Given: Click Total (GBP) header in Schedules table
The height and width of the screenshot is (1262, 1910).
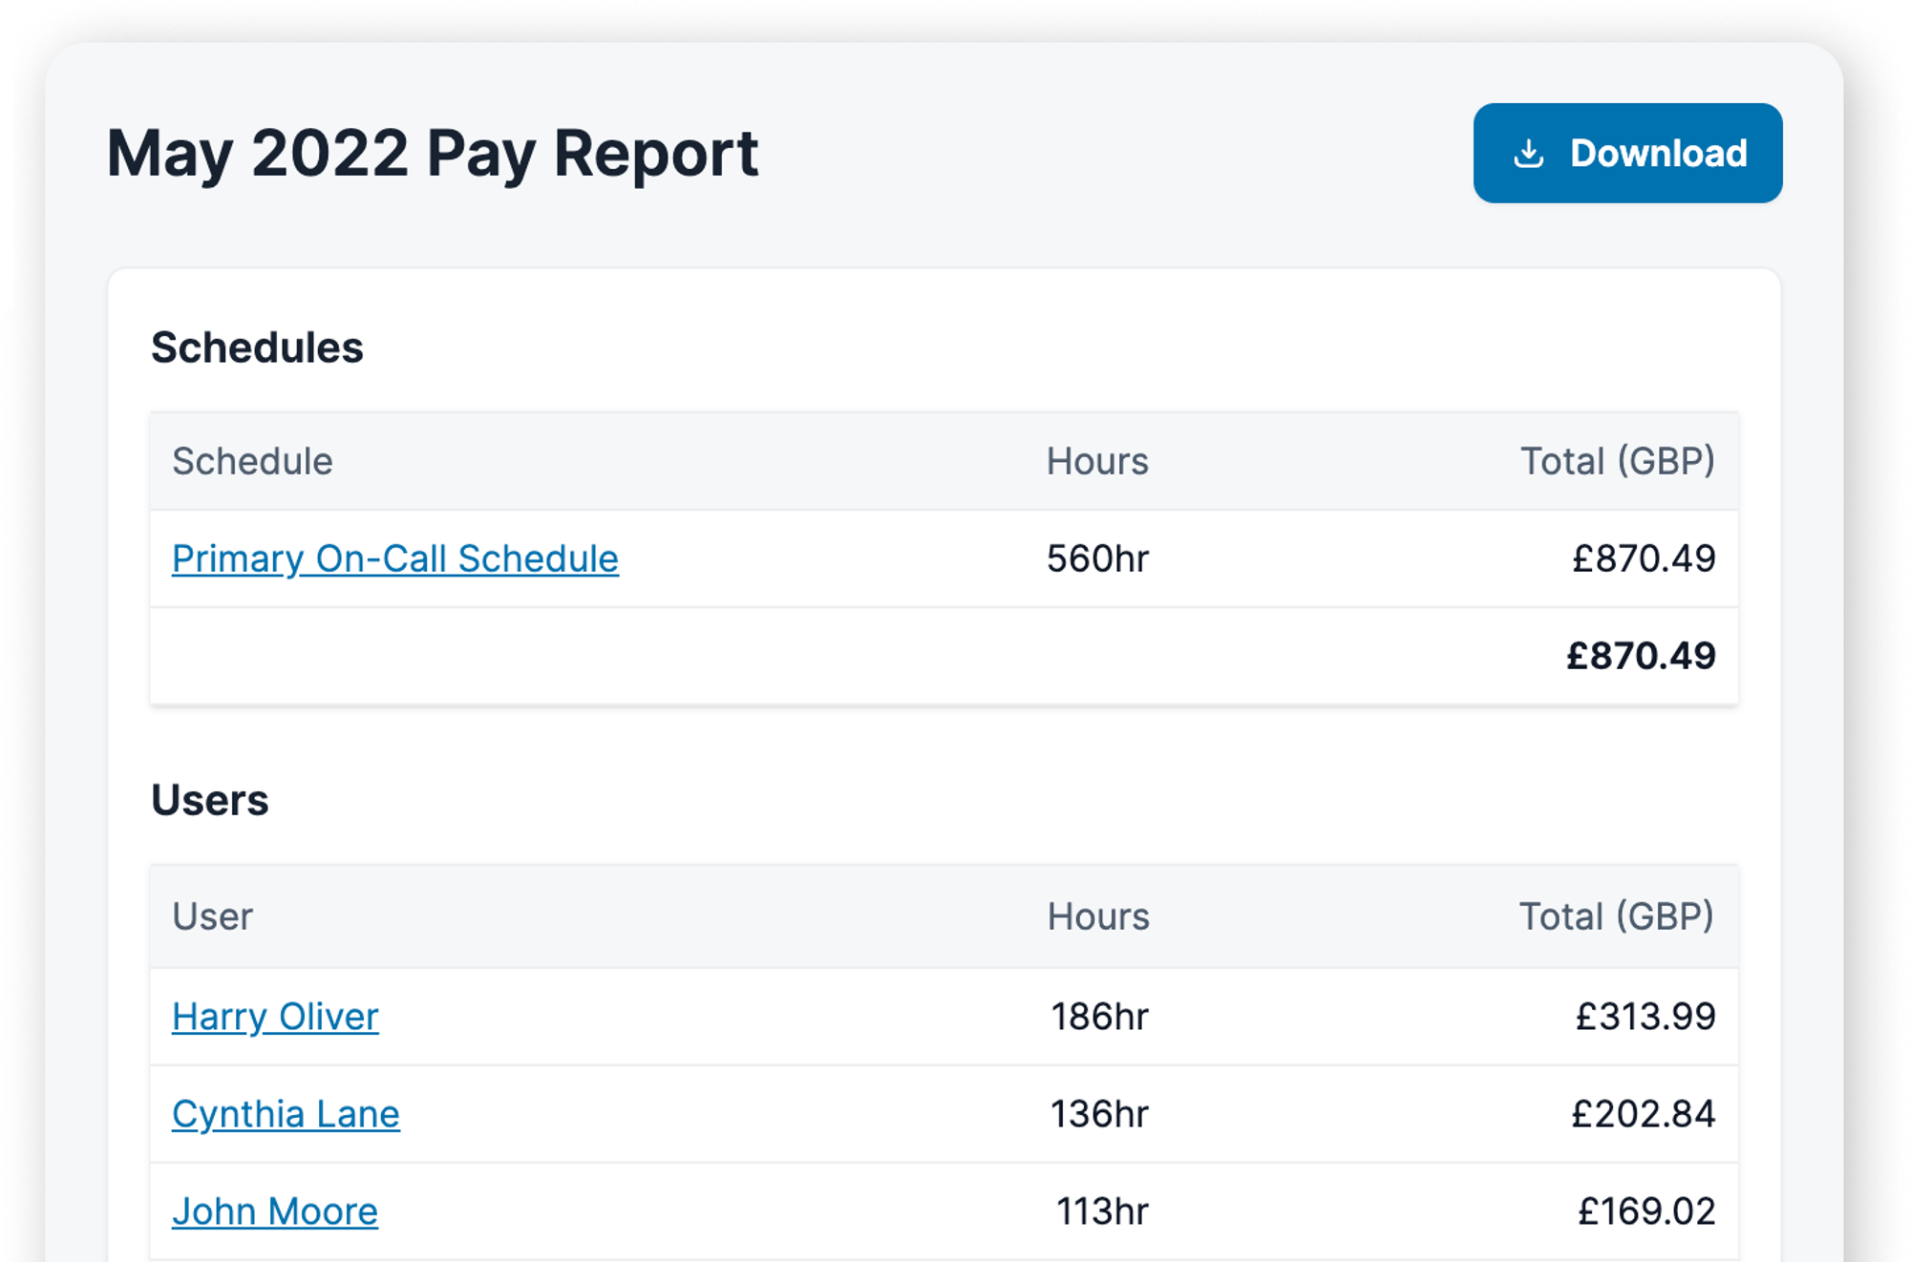Looking at the screenshot, I should click(x=1617, y=461).
